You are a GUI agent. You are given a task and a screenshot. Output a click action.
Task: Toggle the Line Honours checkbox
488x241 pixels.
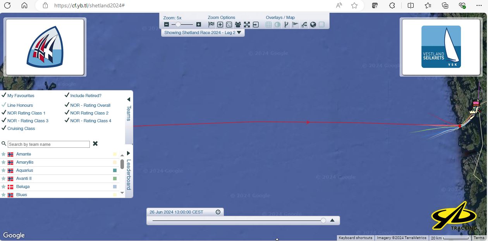(4, 105)
